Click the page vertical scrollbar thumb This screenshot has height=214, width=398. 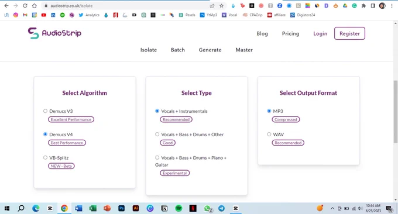(x=395, y=112)
